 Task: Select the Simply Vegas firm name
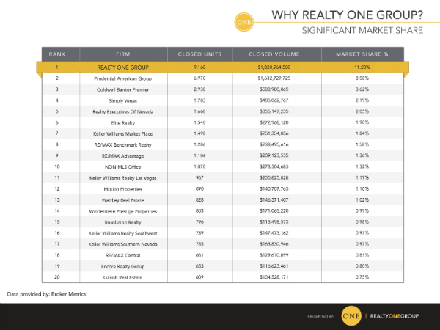click(123, 100)
